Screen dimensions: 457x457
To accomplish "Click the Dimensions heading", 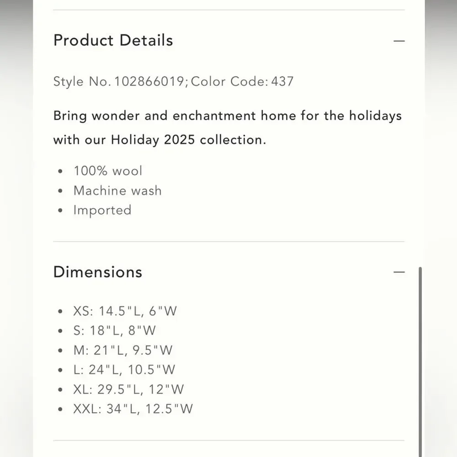I will point(98,272).
